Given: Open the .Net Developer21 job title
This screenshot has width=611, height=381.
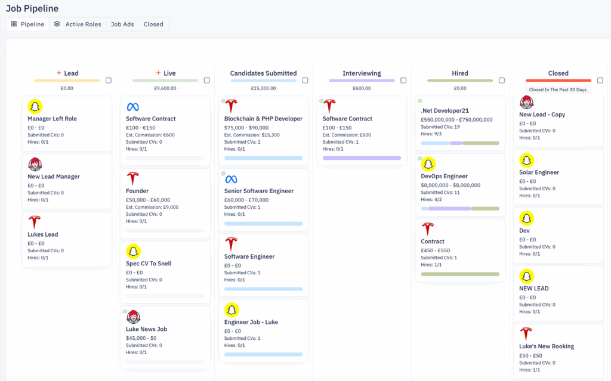Looking at the screenshot, I should [445, 110].
